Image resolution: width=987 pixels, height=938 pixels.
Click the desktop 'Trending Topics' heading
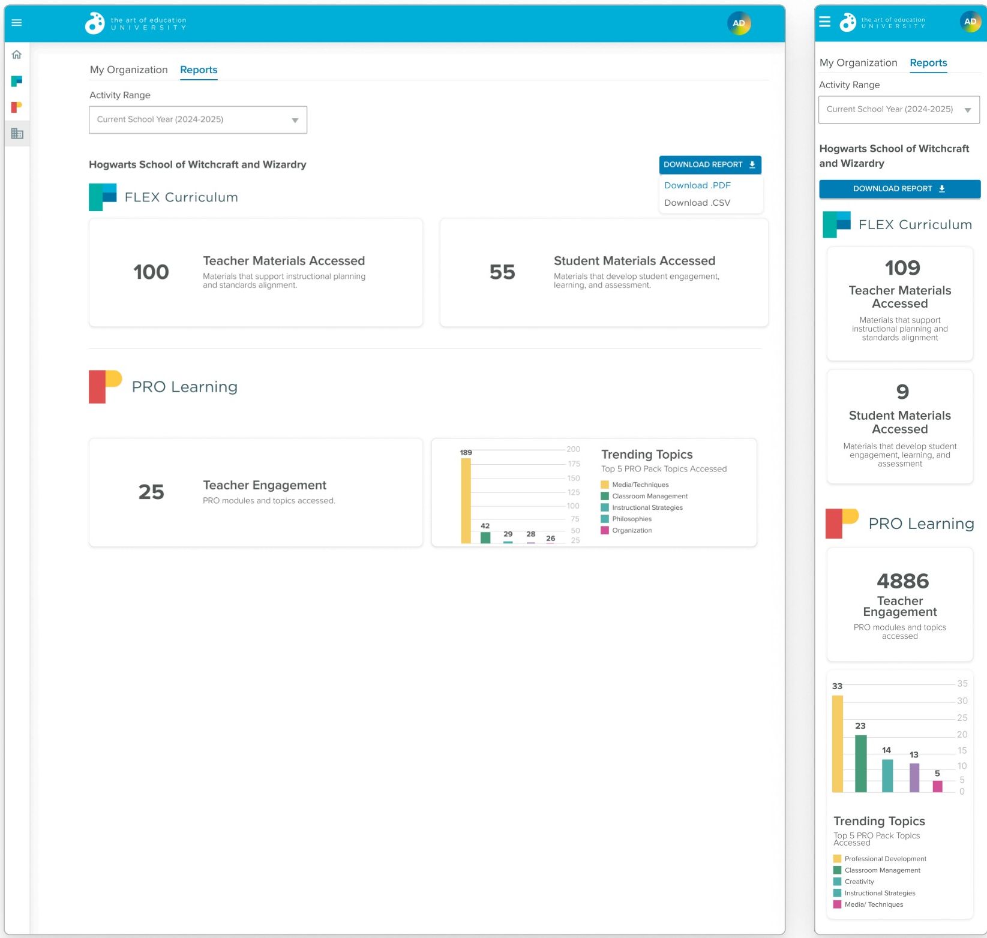(647, 455)
